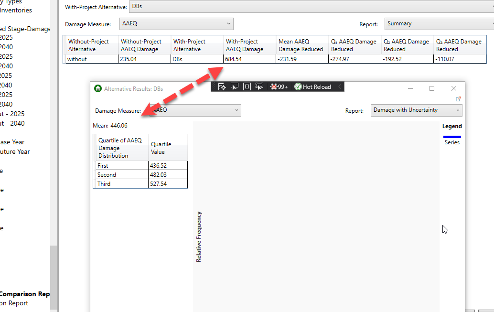Click the display layout adorners icon

[x=247, y=86]
